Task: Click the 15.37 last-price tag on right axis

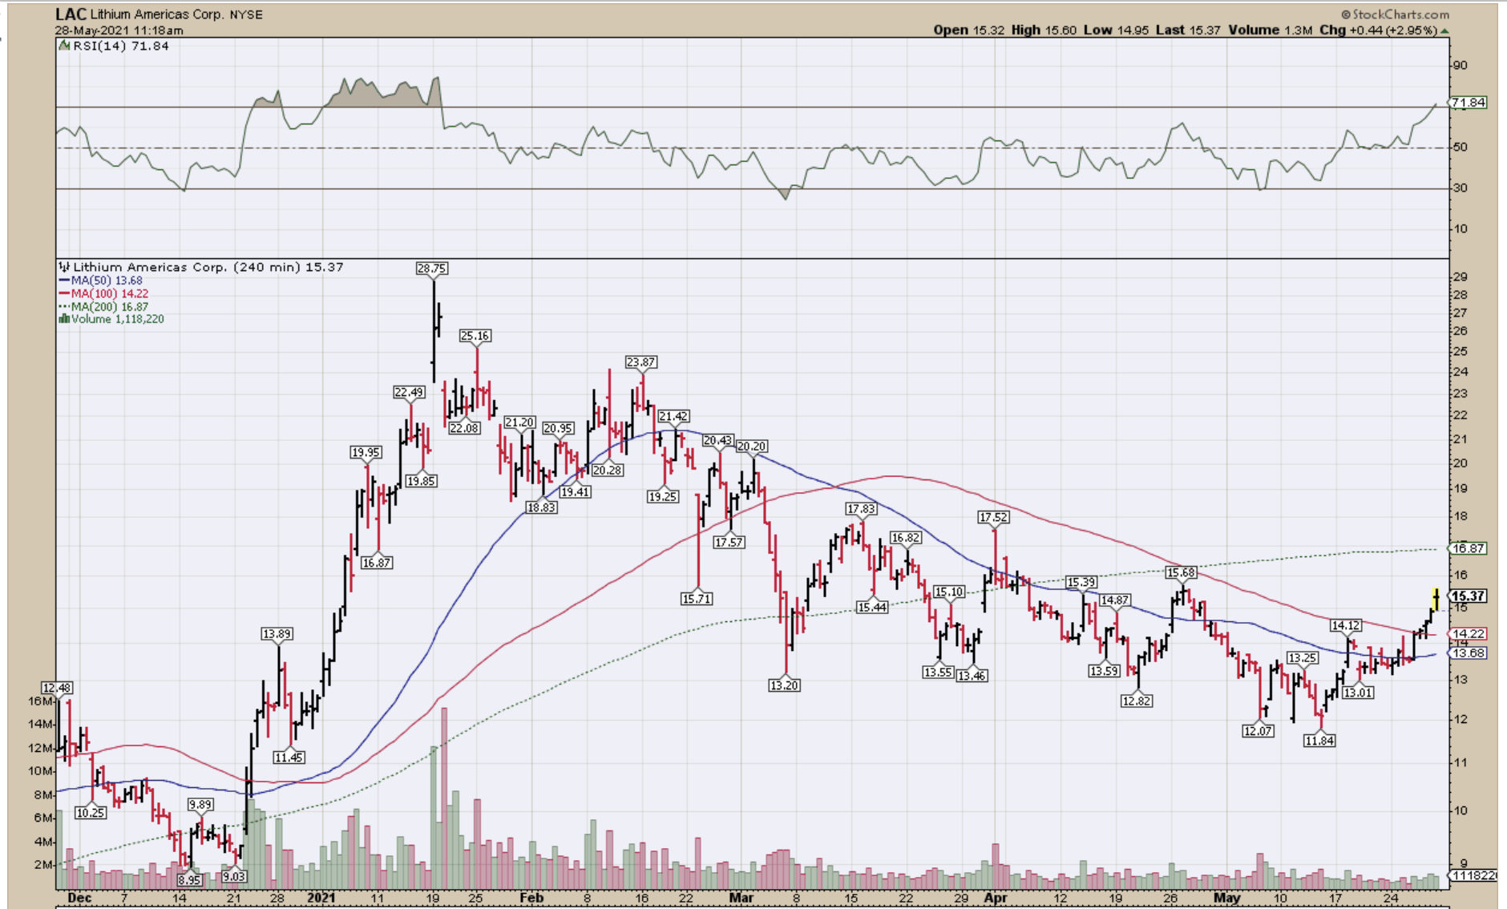Action: point(1469,596)
